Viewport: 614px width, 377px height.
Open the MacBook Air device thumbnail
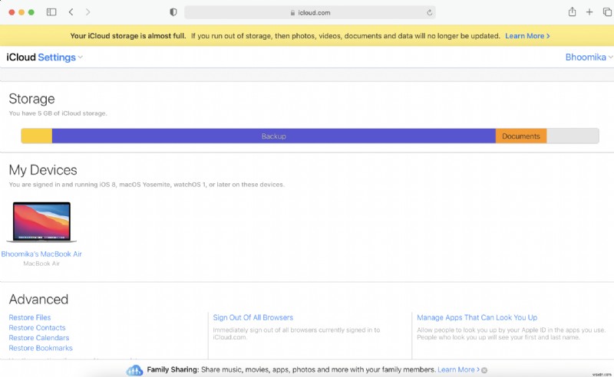point(41,221)
